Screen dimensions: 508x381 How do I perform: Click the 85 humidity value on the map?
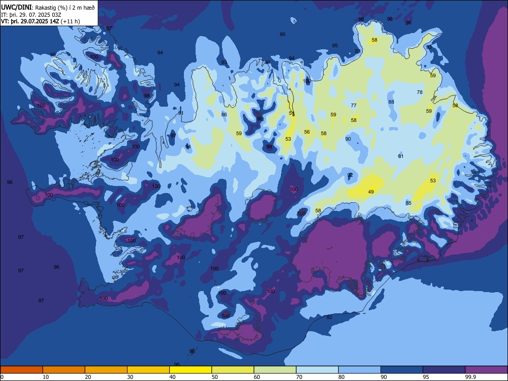pyautogui.click(x=408, y=203)
